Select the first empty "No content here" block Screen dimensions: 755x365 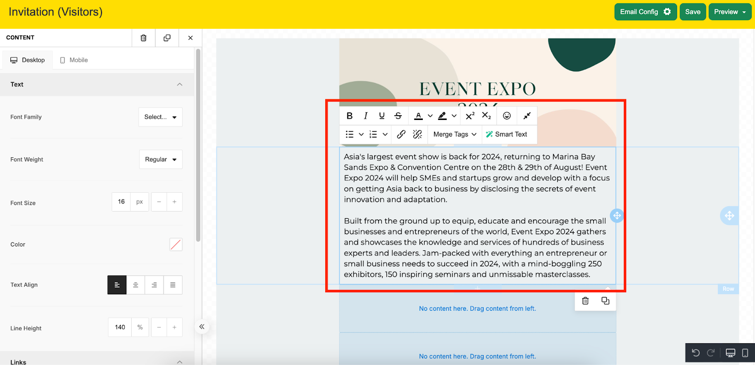point(478,308)
